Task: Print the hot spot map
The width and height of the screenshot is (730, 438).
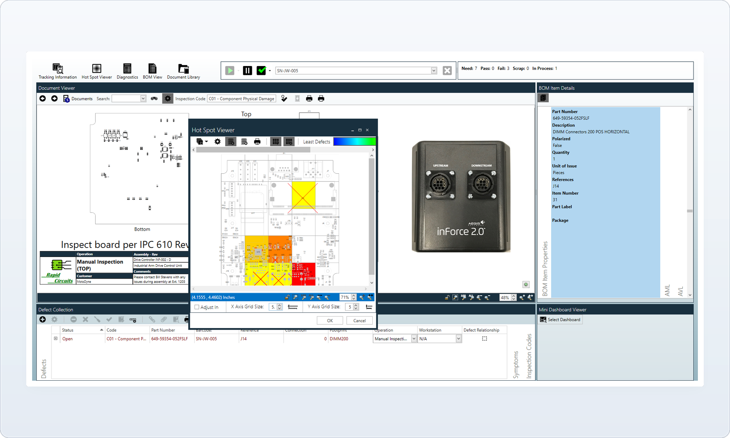Action: (257, 142)
